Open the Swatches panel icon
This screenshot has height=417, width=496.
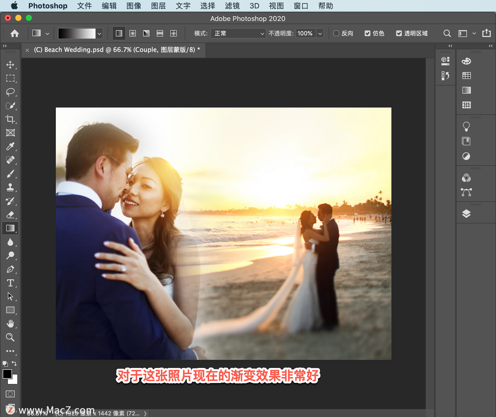[x=466, y=76]
